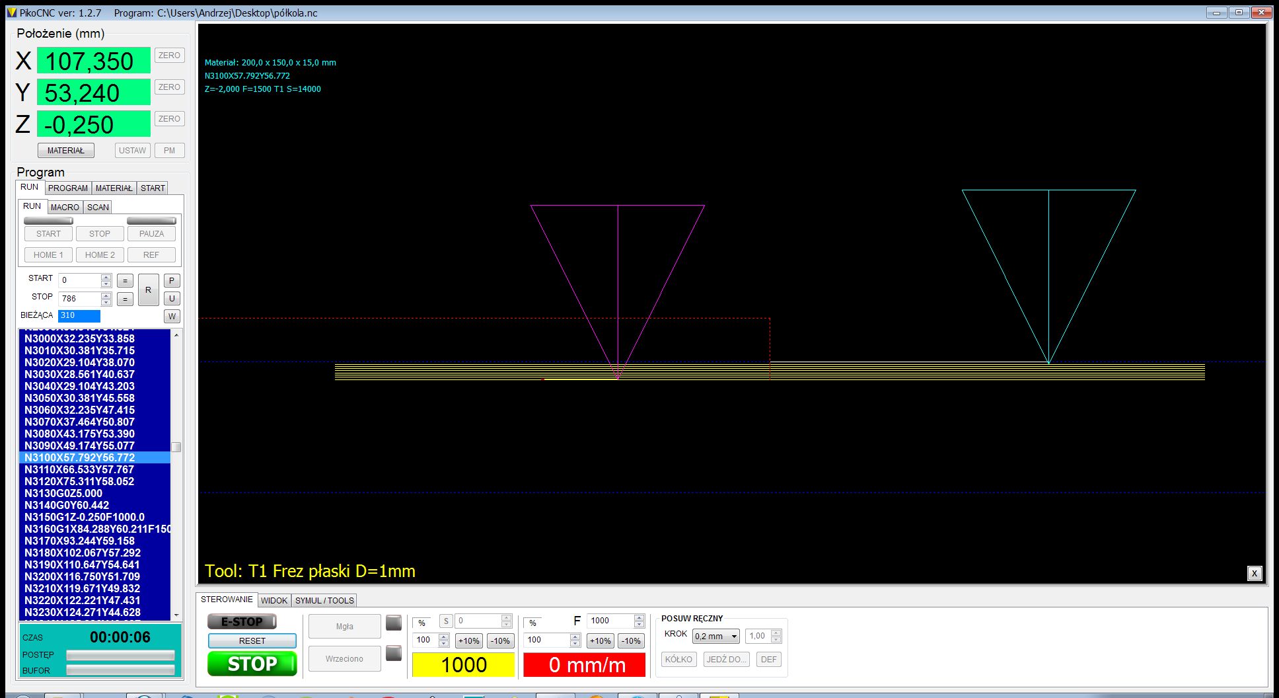Decrease STOP line number with down arrow

pos(106,303)
